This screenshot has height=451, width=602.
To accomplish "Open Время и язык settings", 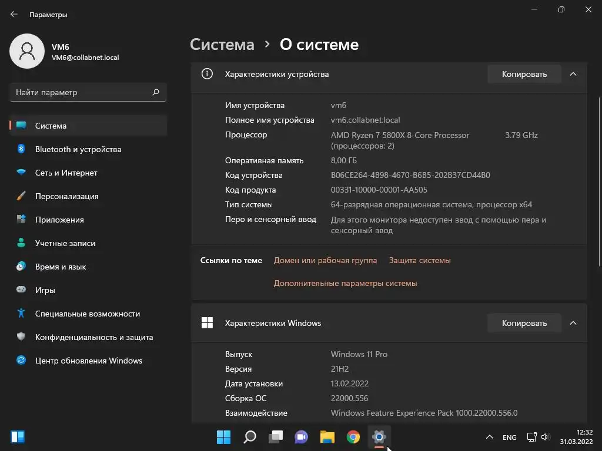I will click(88, 266).
